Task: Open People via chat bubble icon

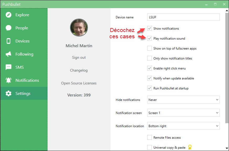Action: pyautogui.click(x=9, y=28)
